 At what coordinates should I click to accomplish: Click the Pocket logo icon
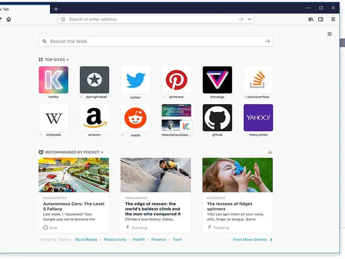point(41,152)
